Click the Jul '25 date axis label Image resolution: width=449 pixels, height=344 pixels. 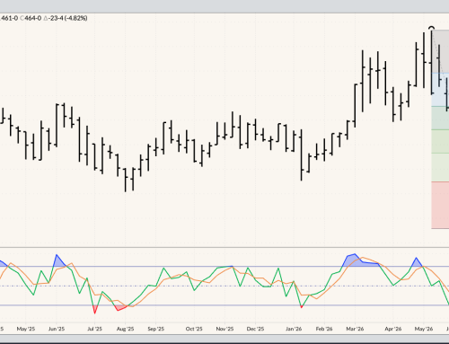pyautogui.click(x=94, y=329)
